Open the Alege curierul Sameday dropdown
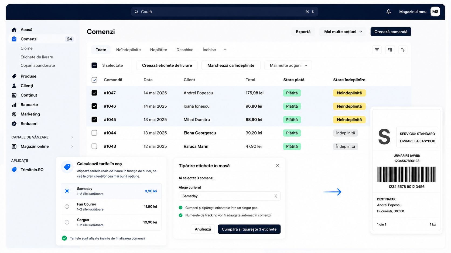Viewport: 451px width, 253px height. (230, 196)
